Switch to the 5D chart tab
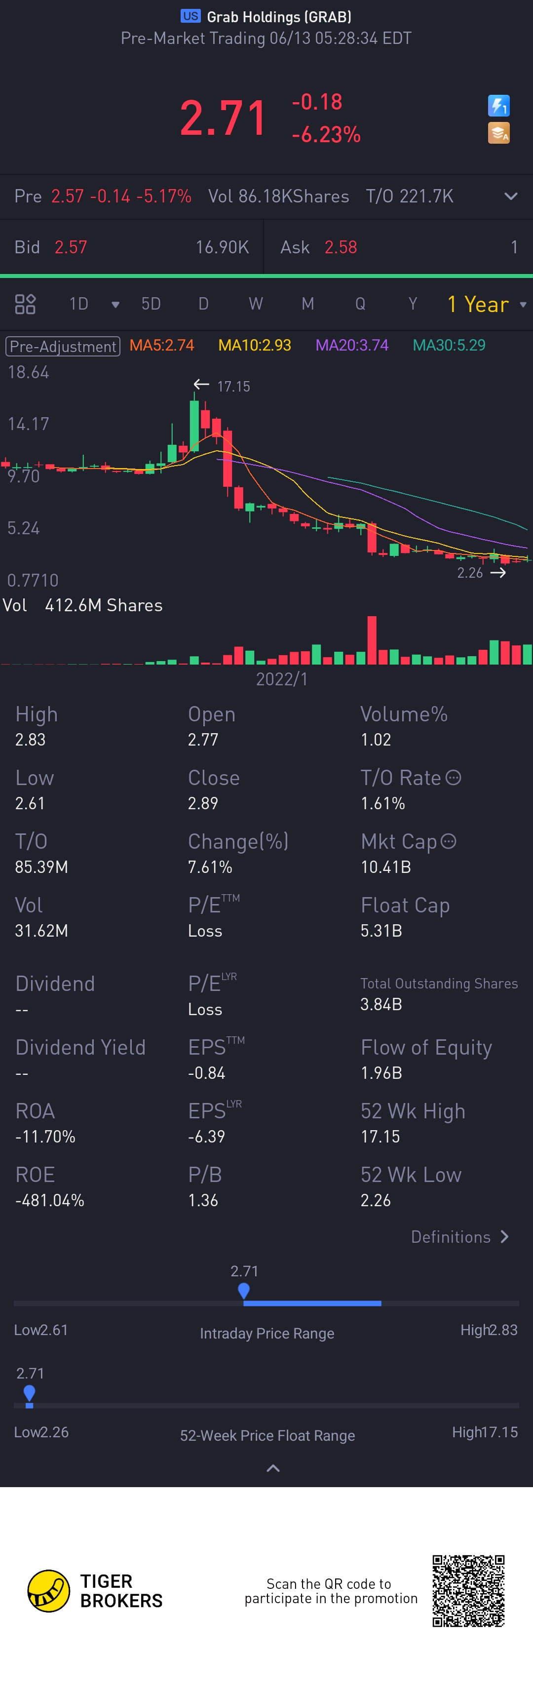Viewport: 533px width, 1695px height. 151,304
